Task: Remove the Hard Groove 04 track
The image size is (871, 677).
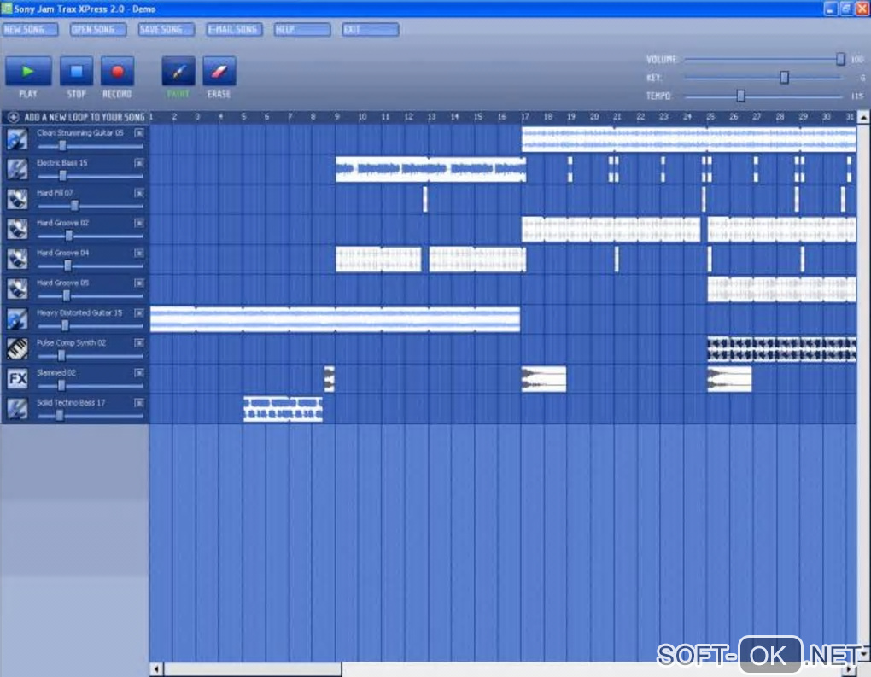Action: pos(139,254)
